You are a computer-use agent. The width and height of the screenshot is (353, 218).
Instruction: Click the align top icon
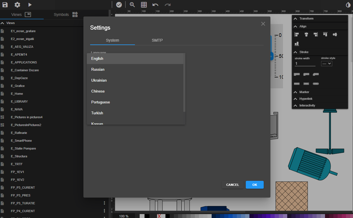325,34
